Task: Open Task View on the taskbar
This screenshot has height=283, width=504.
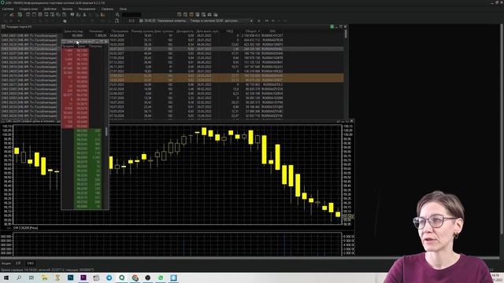Action: tap(31, 277)
